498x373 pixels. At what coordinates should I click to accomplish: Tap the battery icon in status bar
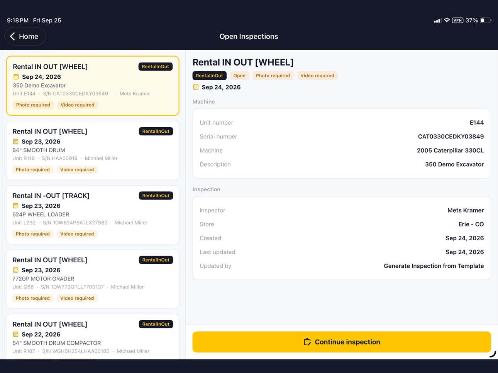coord(486,20)
